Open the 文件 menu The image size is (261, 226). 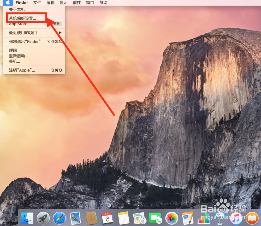37,3
